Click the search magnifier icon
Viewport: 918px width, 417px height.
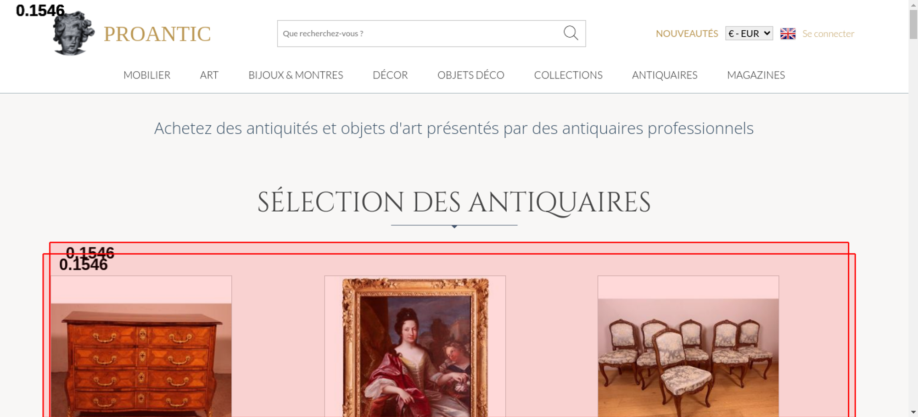click(x=571, y=33)
